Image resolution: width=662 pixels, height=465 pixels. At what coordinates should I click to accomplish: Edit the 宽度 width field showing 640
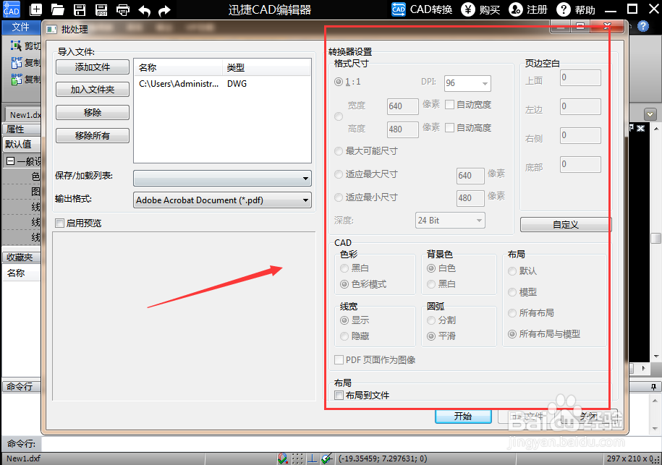point(402,106)
